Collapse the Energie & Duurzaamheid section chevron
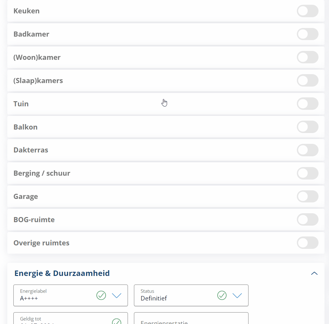The width and height of the screenshot is (329, 324). (314, 273)
